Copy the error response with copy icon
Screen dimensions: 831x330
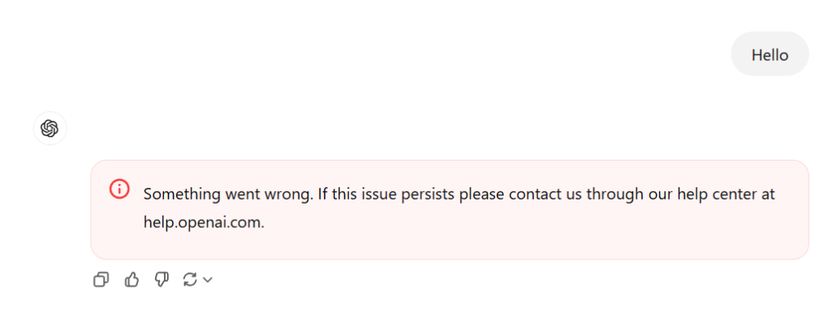(101, 280)
